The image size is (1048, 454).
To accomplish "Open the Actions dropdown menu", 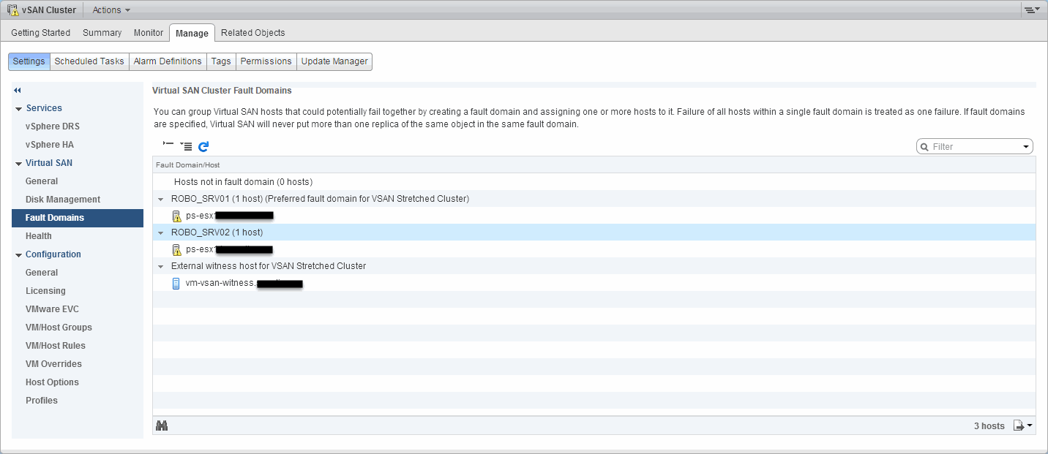I will click(111, 10).
